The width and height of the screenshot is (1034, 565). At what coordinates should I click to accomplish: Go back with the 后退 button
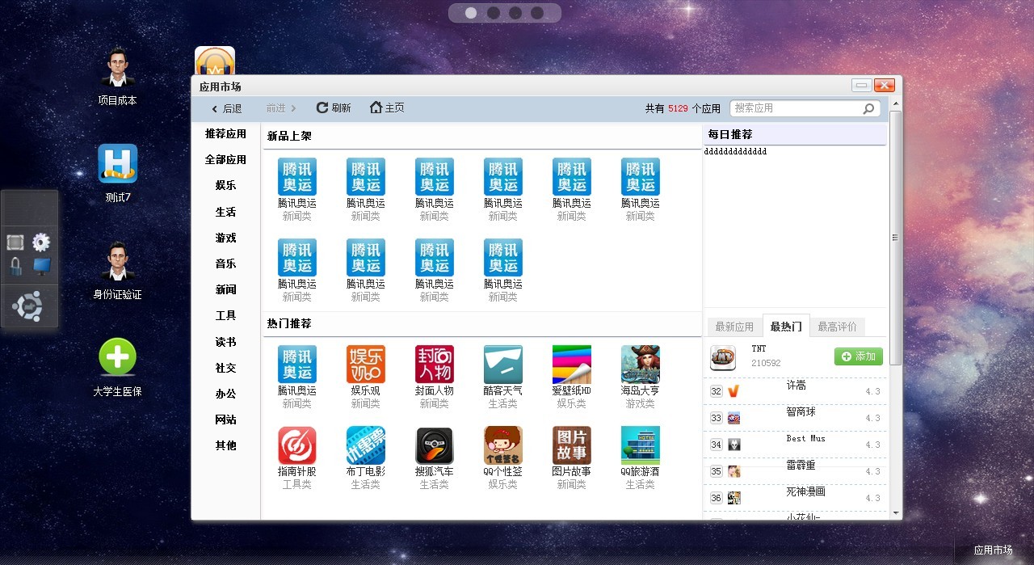(227, 108)
